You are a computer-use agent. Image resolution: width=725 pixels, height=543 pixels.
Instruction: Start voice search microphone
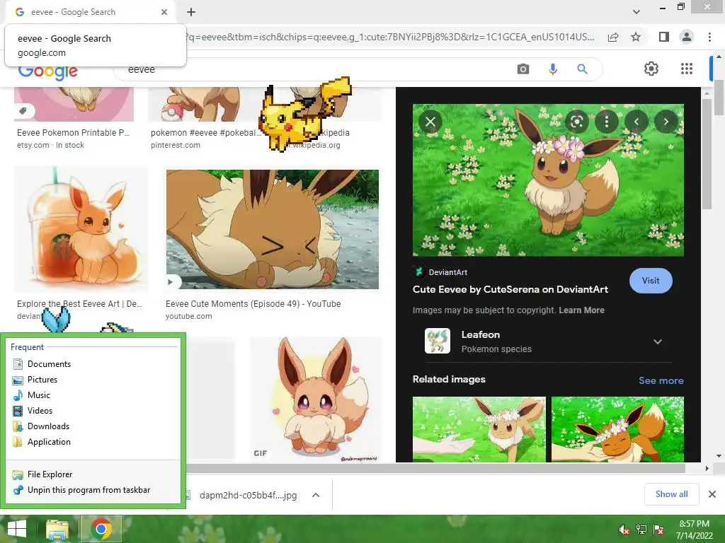point(552,69)
